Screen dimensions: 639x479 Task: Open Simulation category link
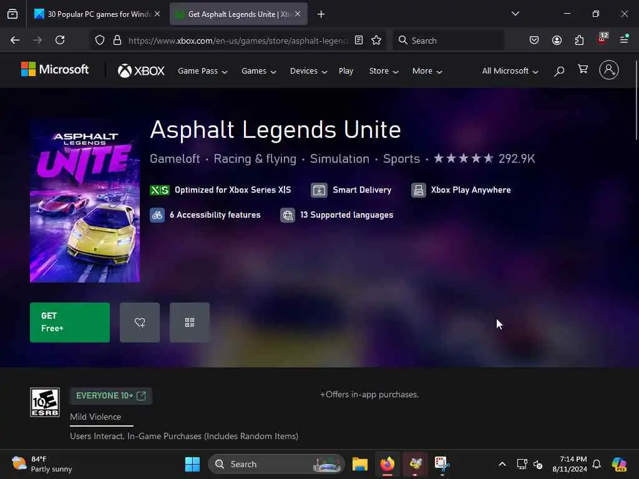click(x=339, y=159)
